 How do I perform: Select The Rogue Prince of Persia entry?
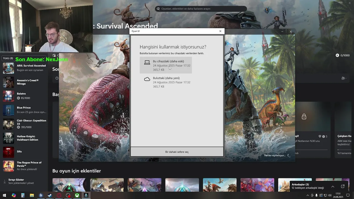pos(24,166)
